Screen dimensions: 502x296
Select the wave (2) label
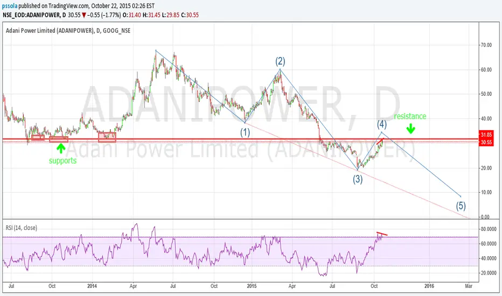click(280, 61)
